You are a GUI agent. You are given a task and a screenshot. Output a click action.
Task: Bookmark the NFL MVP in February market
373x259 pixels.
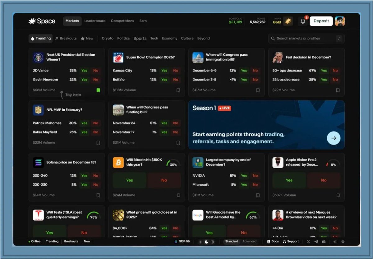click(x=98, y=143)
